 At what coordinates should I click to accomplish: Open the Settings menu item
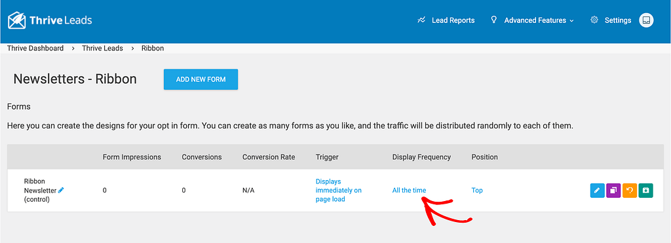click(617, 20)
